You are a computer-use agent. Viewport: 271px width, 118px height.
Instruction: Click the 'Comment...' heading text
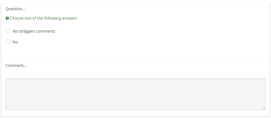(16, 66)
